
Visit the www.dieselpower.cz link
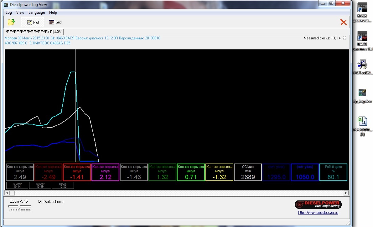tap(318, 213)
